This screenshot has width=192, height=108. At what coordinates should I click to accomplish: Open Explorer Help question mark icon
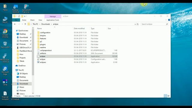pyautogui.click(x=169, y=20)
